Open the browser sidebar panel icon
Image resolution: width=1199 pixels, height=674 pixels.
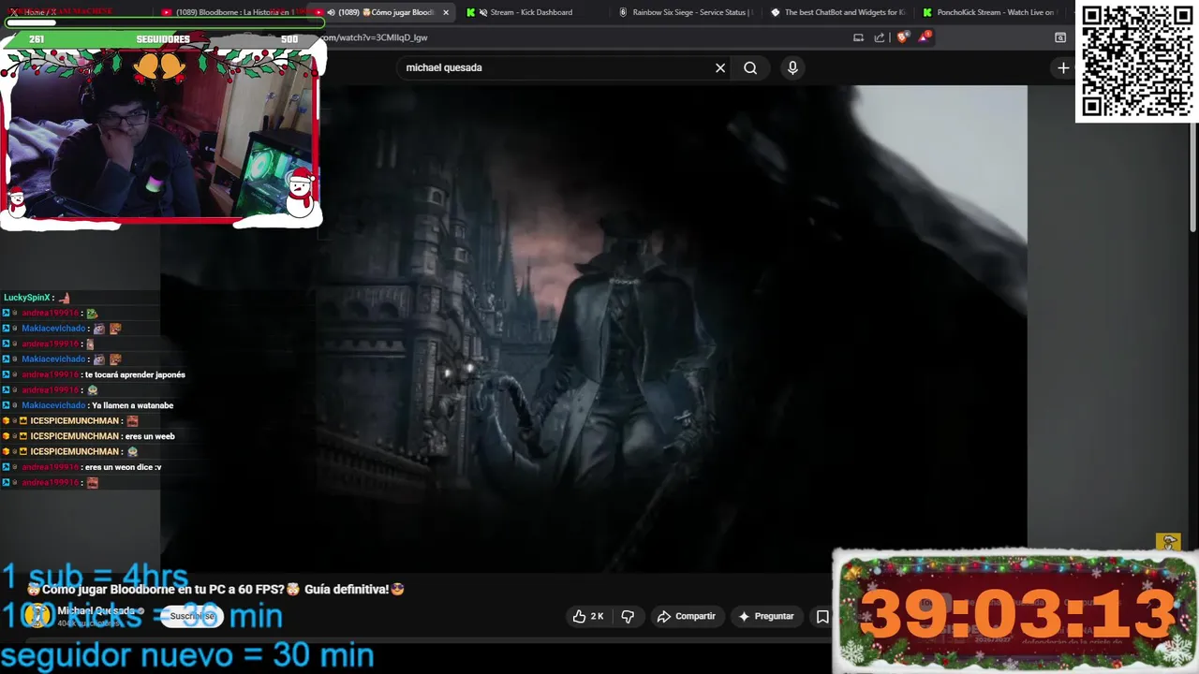coord(1060,37)
